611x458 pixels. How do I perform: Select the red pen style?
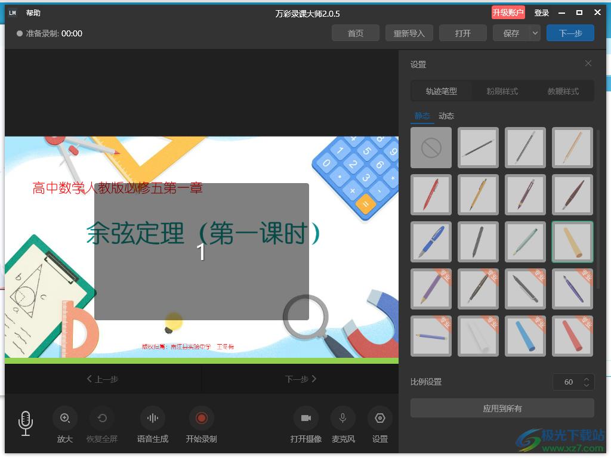431,194
